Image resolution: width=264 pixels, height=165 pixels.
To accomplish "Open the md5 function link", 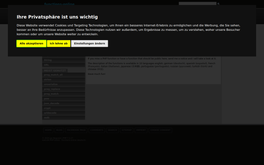I will click(63, 117).
